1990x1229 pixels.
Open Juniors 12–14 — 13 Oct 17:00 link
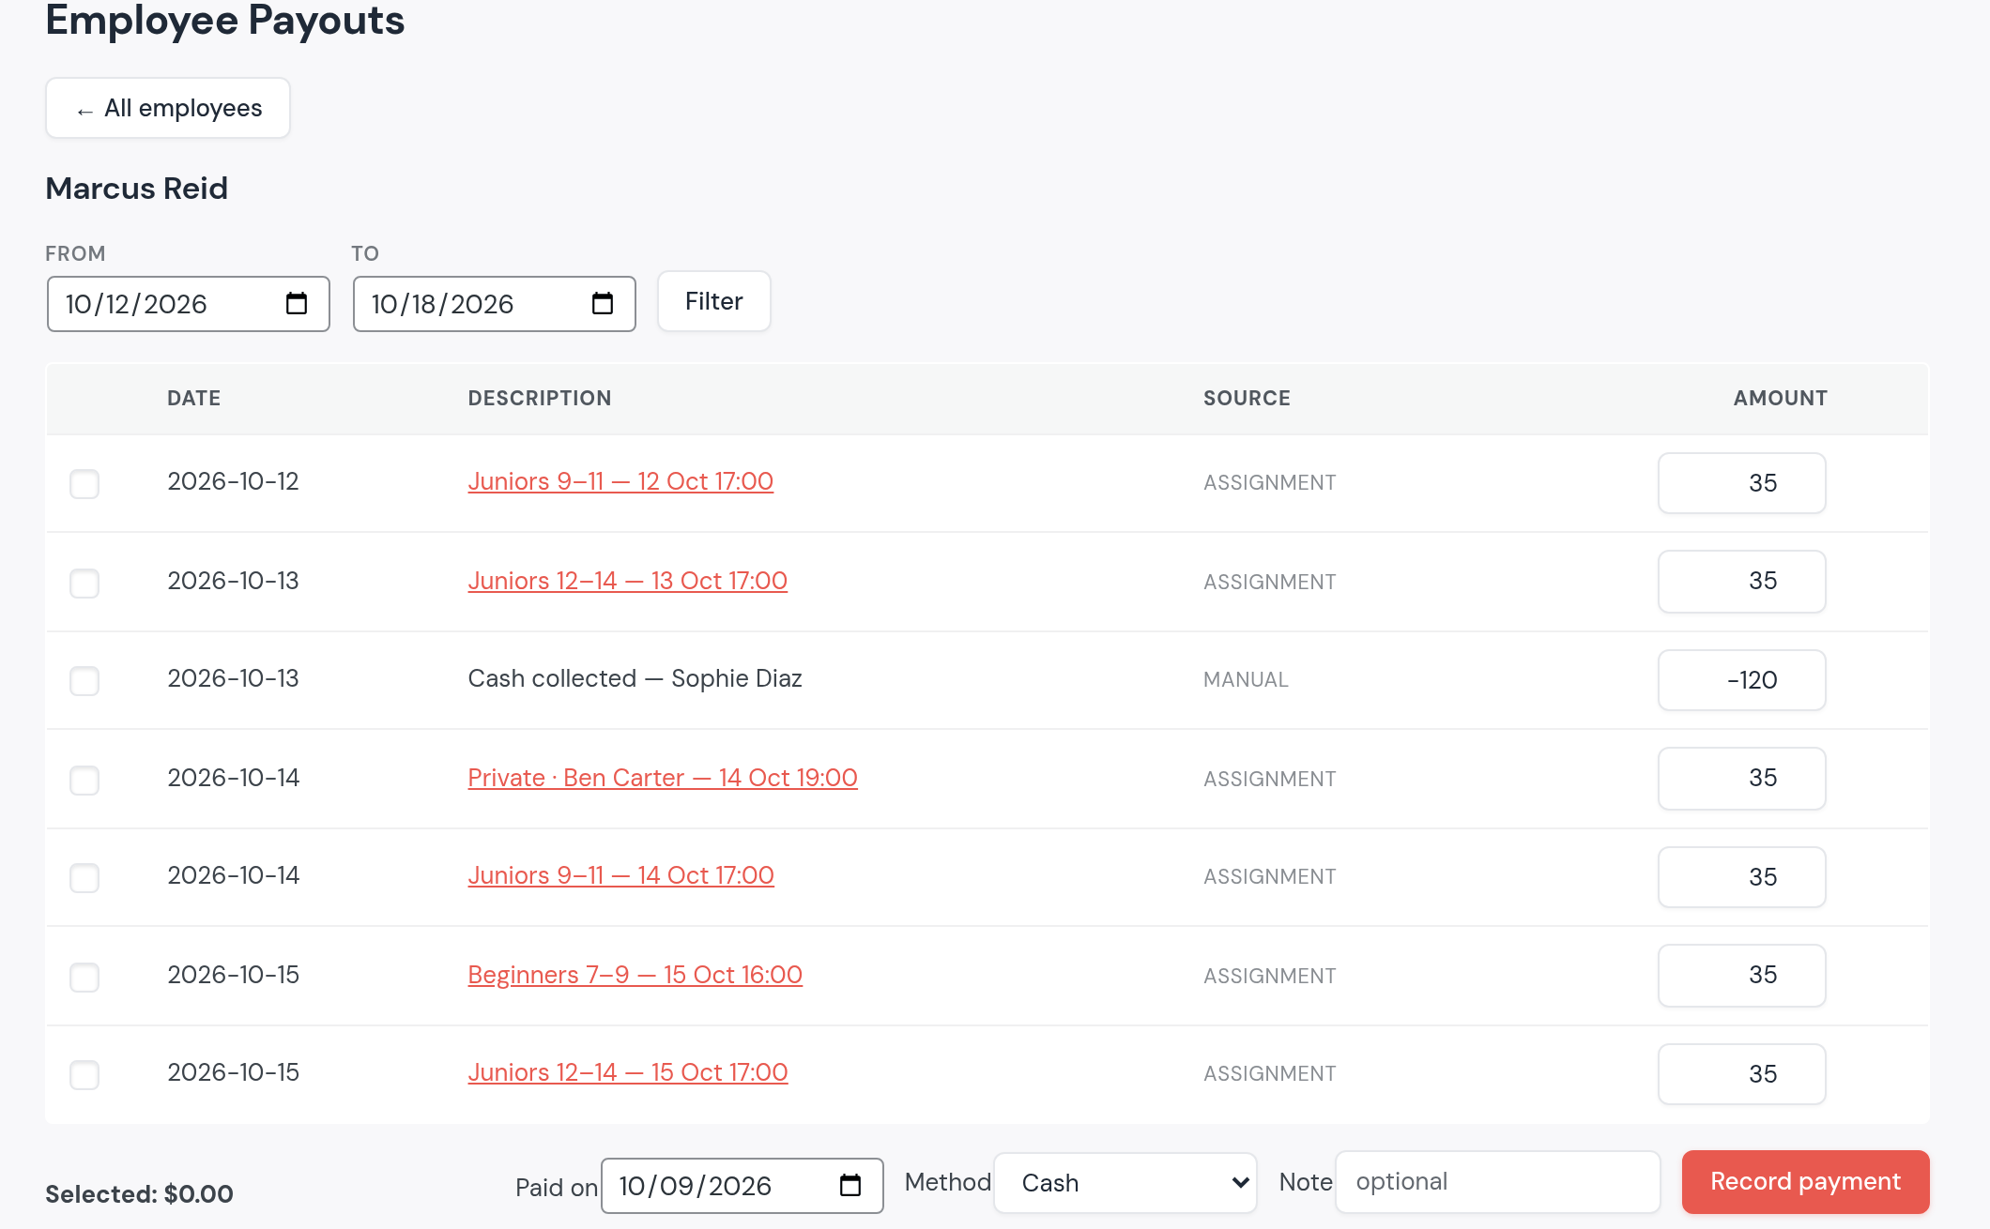[627, 581]
